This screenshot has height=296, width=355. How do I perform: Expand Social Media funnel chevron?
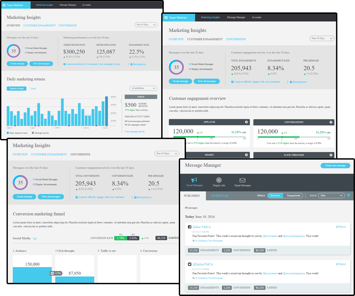coord(35,239)
